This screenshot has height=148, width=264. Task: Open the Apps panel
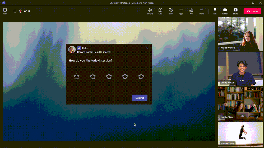tap(181, 11)
